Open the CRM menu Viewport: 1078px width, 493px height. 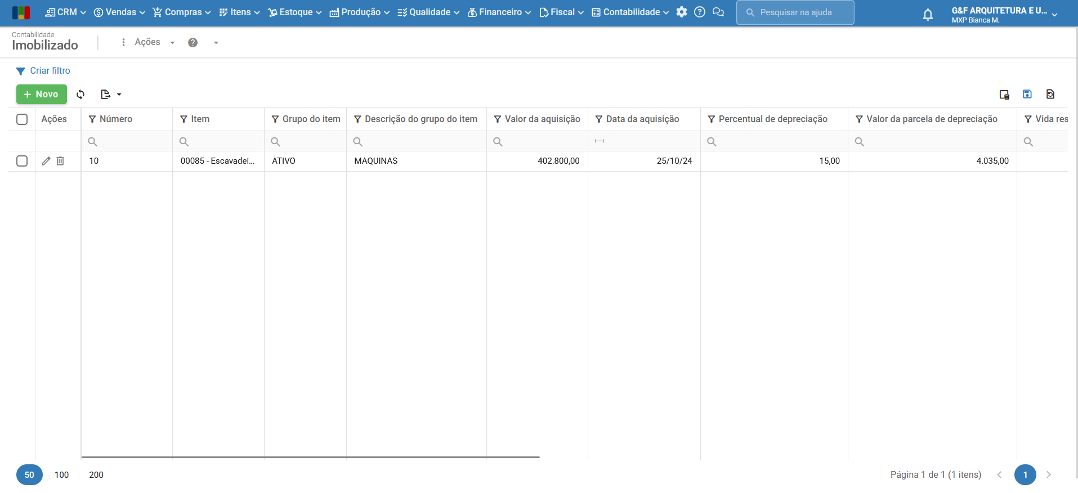65,12
